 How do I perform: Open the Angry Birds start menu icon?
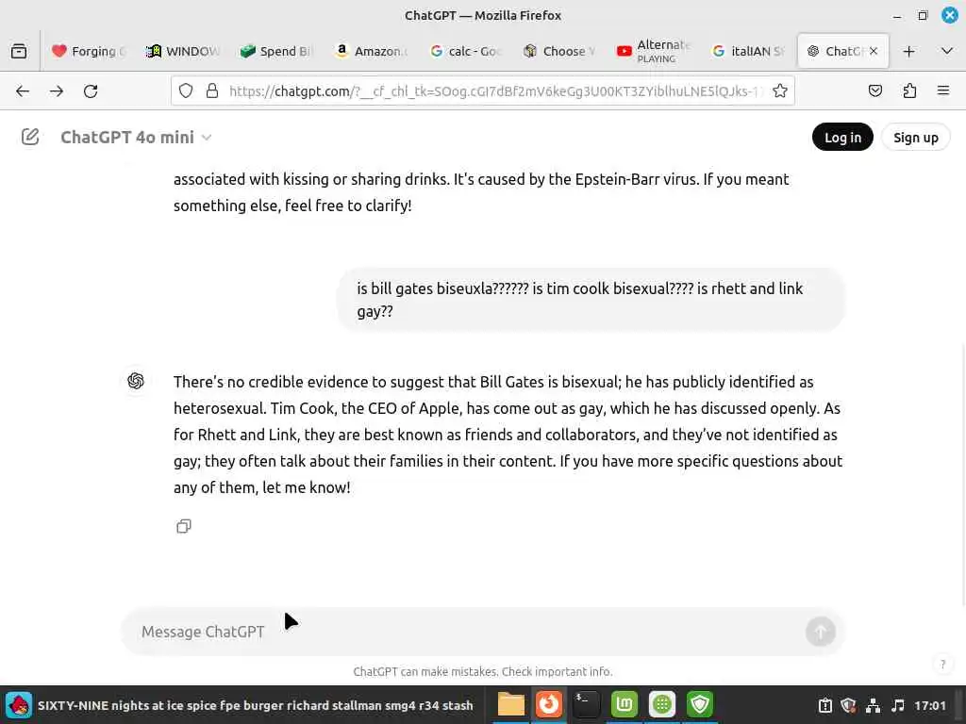tap(19, 705)
